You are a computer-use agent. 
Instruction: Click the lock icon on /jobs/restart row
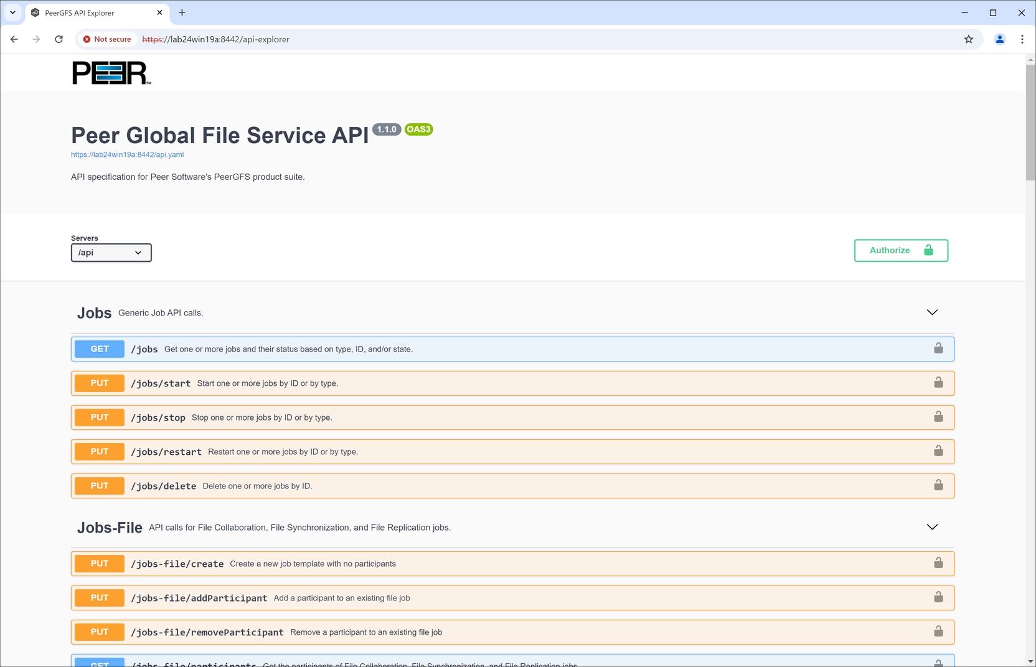[x=938, y=451]
